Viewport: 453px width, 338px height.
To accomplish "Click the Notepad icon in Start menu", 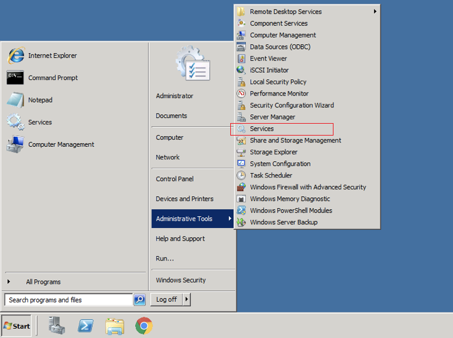I will coord(15,100).
